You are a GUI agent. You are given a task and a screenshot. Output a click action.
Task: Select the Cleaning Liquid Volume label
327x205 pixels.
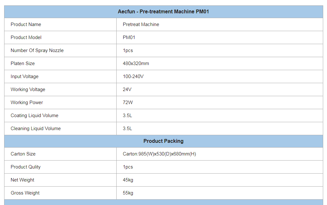tap(36, 129)
